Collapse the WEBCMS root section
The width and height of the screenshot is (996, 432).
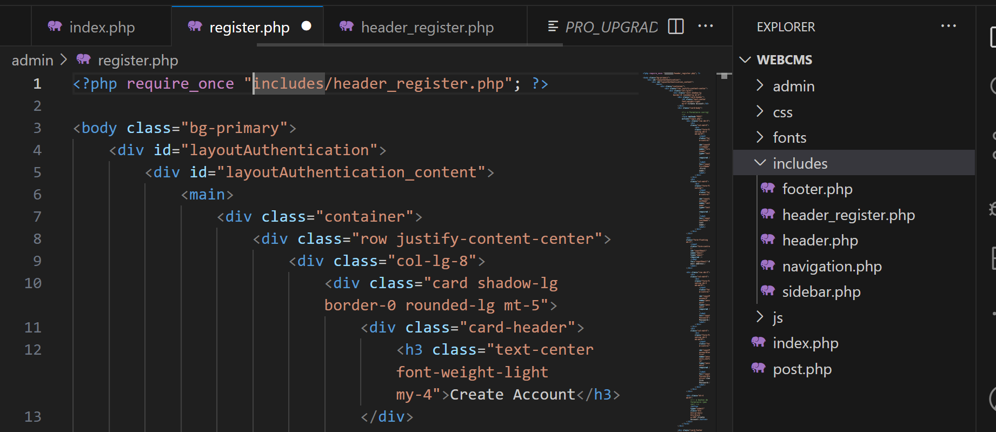(x=784, y=60)
